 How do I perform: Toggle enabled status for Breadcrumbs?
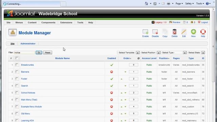[112, 65]
